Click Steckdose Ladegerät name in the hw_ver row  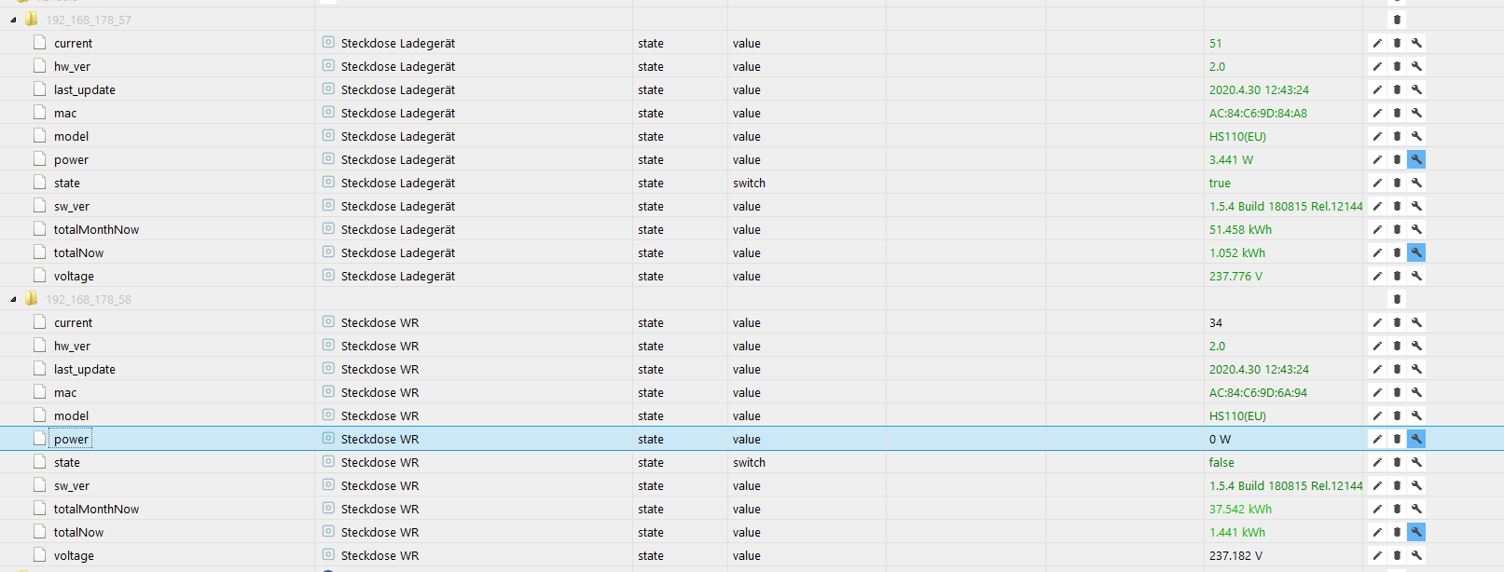click(398, 66)
